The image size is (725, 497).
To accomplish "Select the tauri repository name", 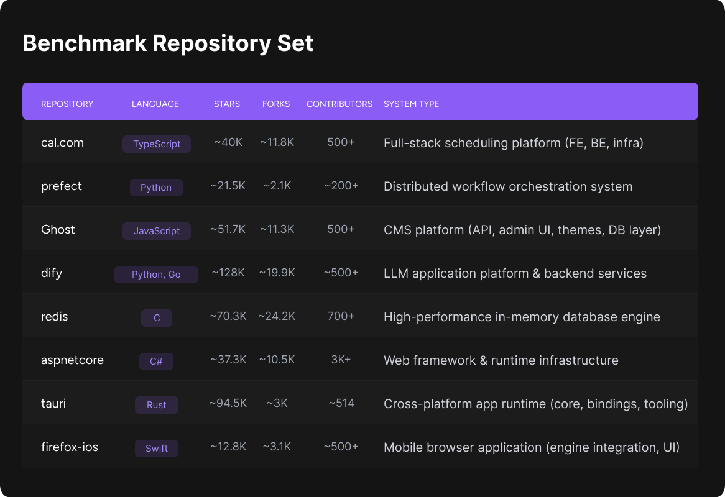I will click(x=53, y=404).
